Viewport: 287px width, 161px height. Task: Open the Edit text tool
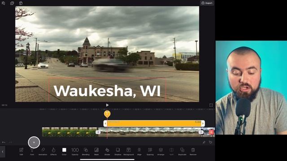pos(21,152)
